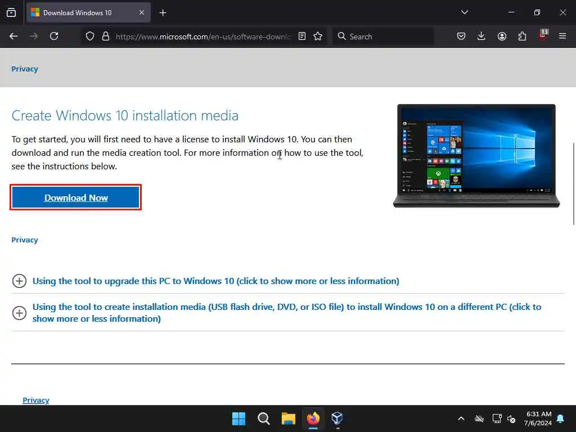Click the 'Create Windows 10 installation media' heading
The width and height of the screenshot is (576, 432).
(x=125, y=115)
